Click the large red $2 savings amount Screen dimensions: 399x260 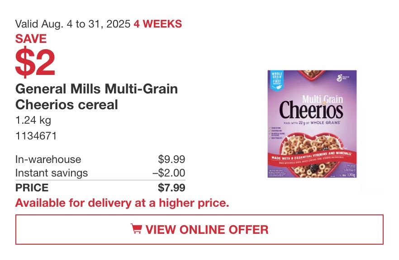point(35,62)
